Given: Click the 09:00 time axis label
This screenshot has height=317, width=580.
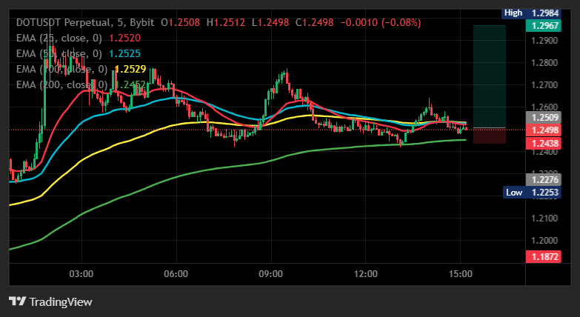Looking at the screenshot, I should coord(271,274).
